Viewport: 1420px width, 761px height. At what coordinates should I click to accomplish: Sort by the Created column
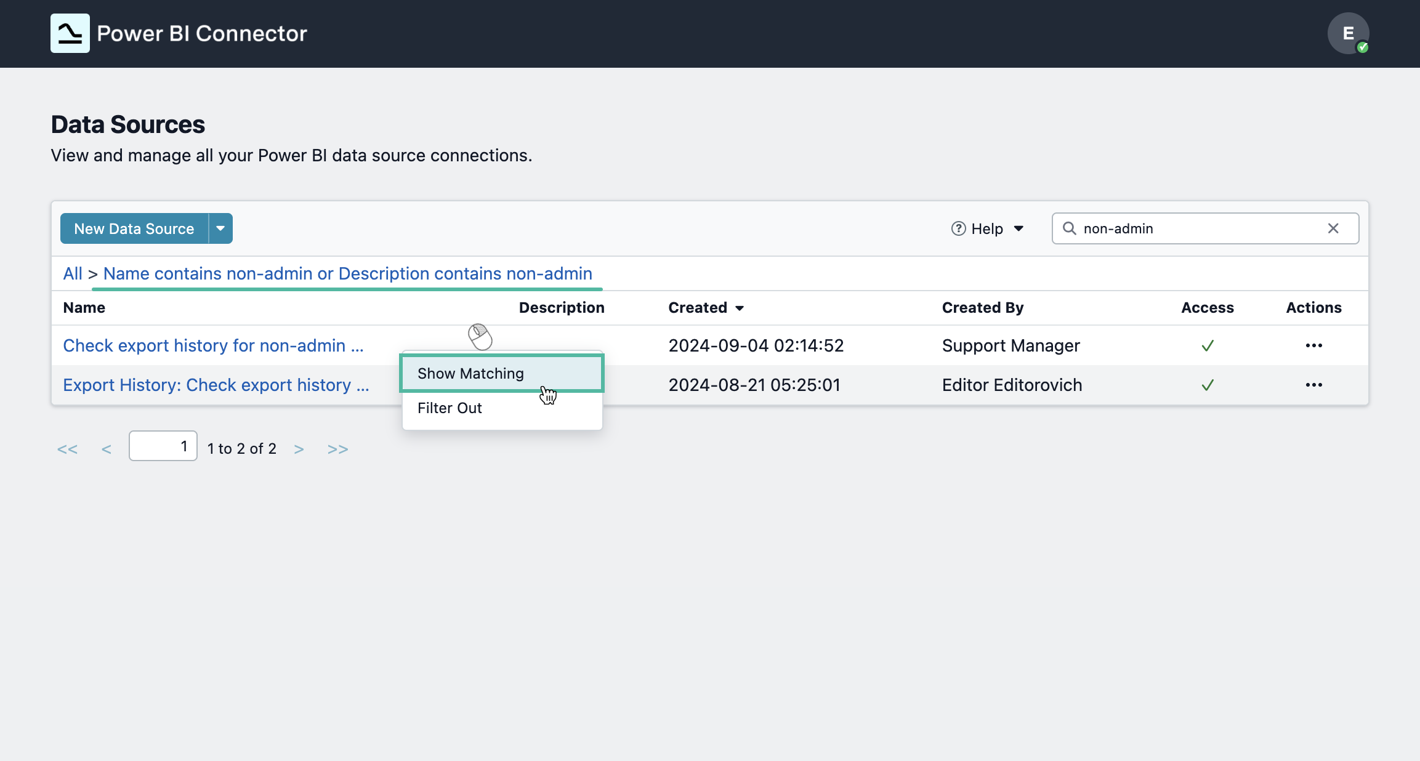coord(706,307)
